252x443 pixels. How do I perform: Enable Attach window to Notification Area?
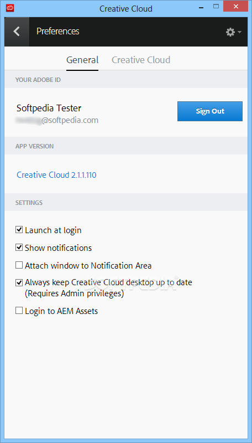click(x=19, y=265)
